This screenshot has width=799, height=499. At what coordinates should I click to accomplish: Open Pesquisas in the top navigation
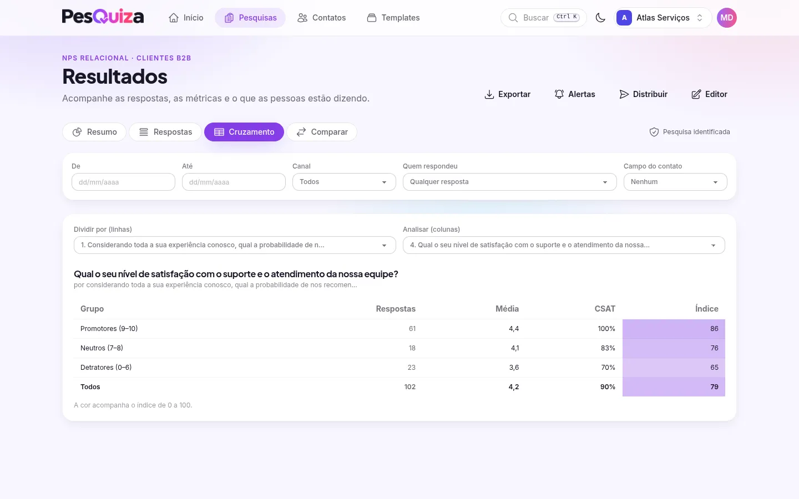250,18
